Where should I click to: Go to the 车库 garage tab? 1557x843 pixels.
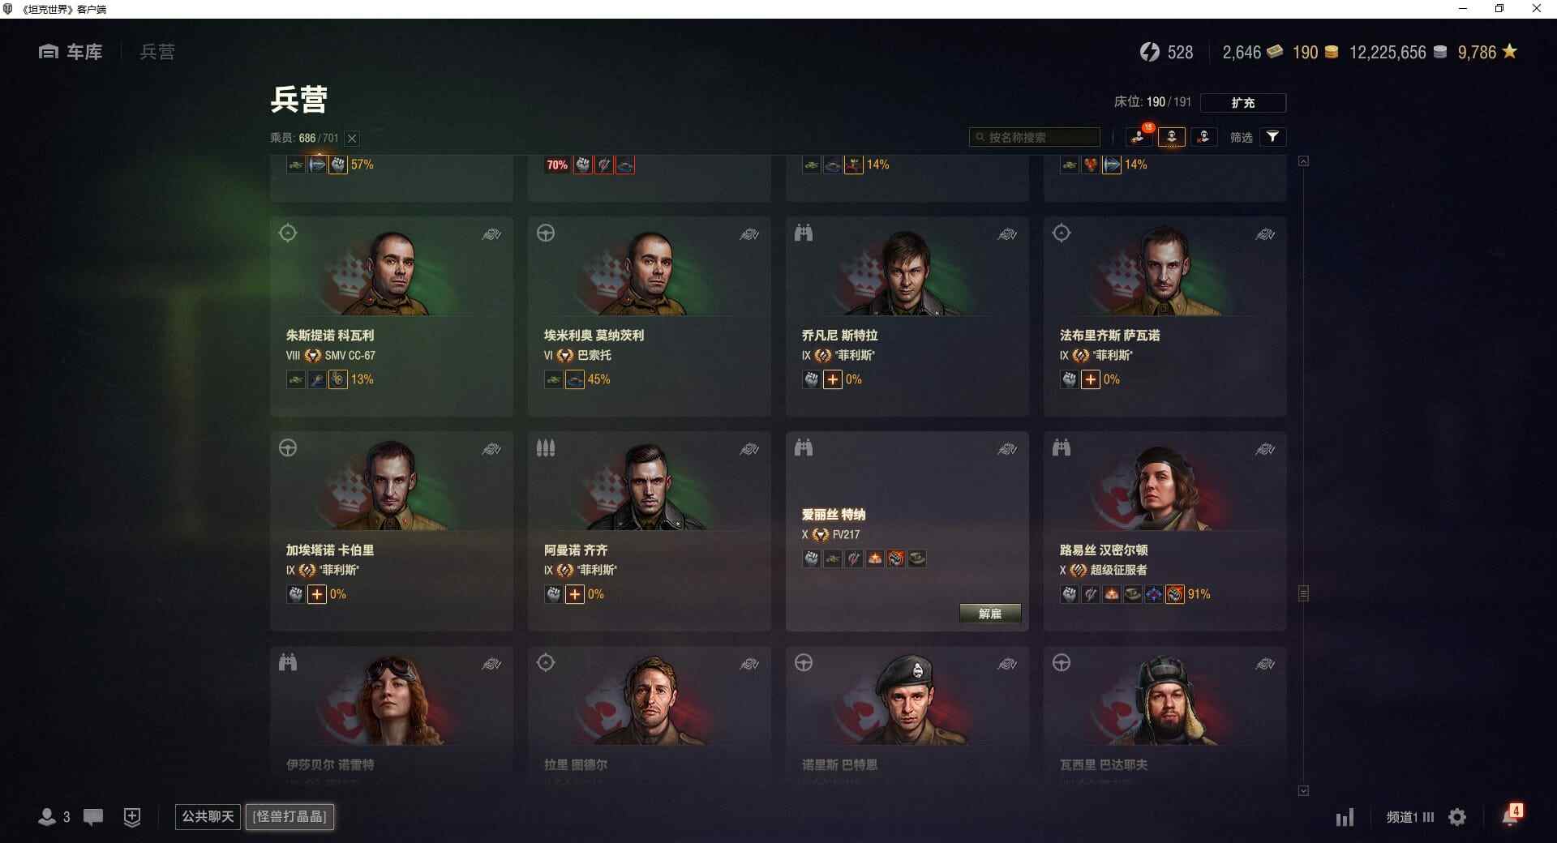coord(71,52)
